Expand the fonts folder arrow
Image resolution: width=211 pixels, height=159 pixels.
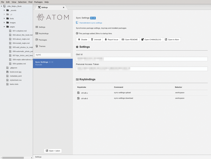tap(4, 19)
